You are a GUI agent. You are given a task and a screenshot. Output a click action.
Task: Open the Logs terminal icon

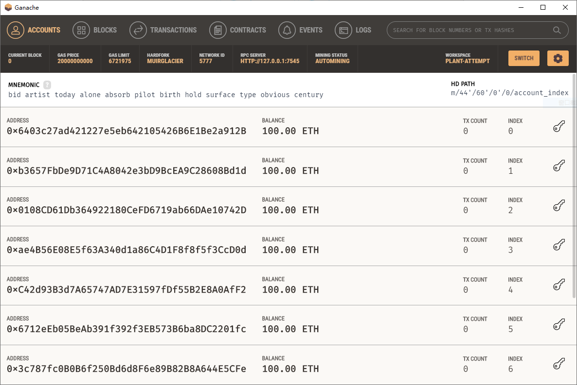pos(343,30)
